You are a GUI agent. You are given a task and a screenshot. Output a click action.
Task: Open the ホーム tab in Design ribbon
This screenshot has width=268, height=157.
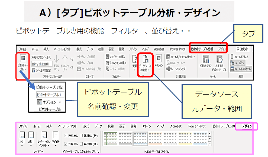(x=37, y=126)
